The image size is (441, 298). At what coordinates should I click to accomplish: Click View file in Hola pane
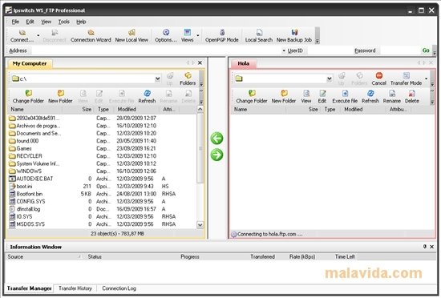306,97
